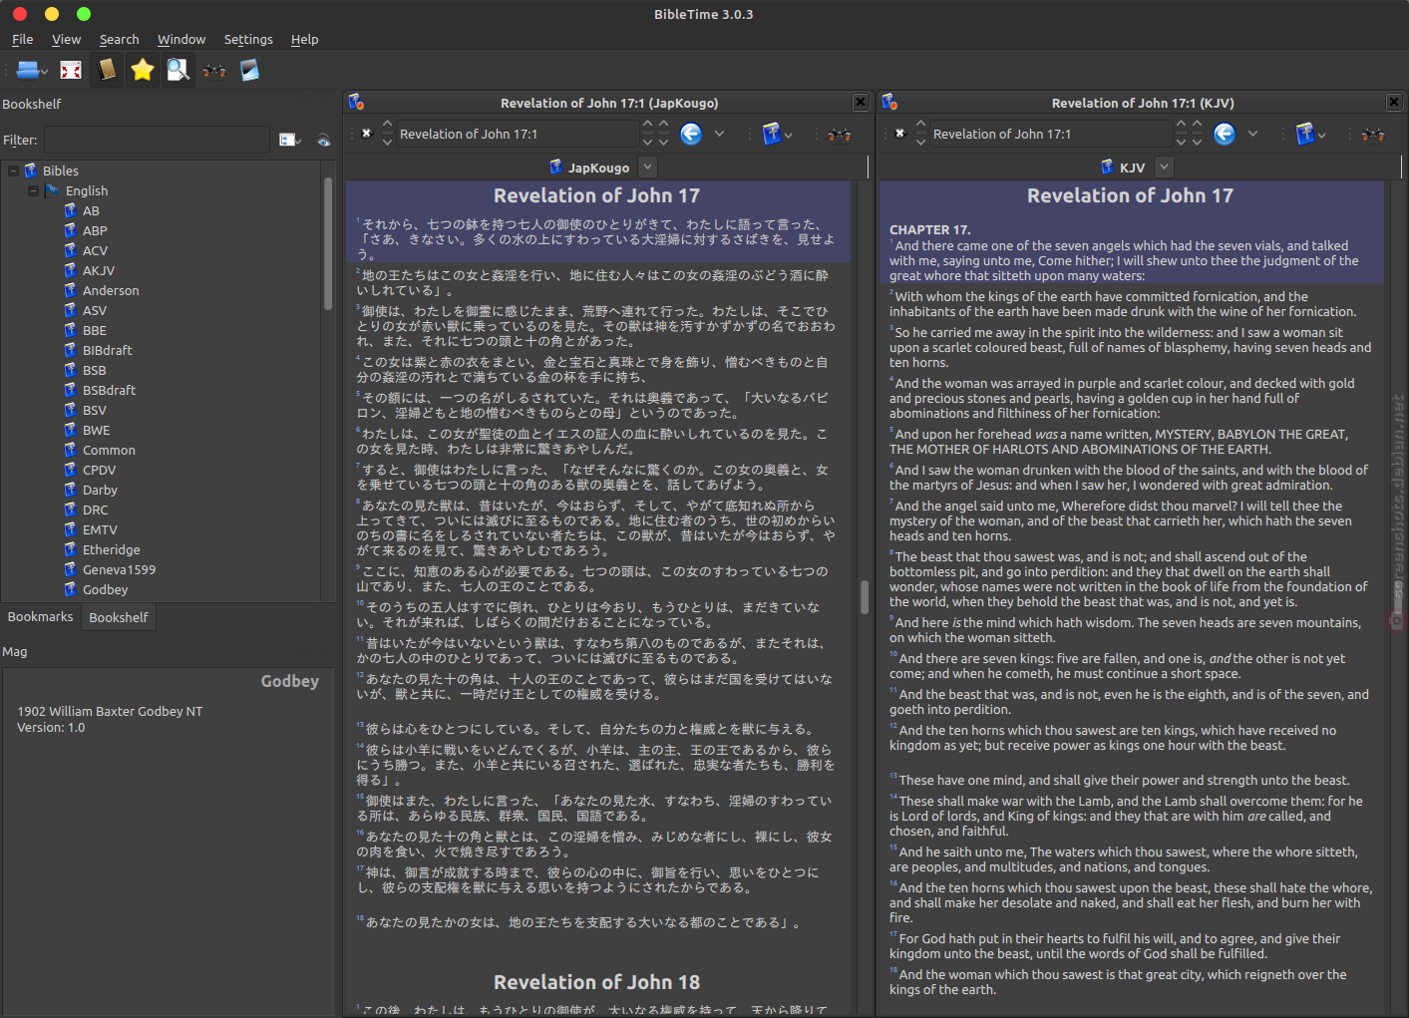Open the File menu
Screen dimensions: 1409x1018
pos(22,40)
